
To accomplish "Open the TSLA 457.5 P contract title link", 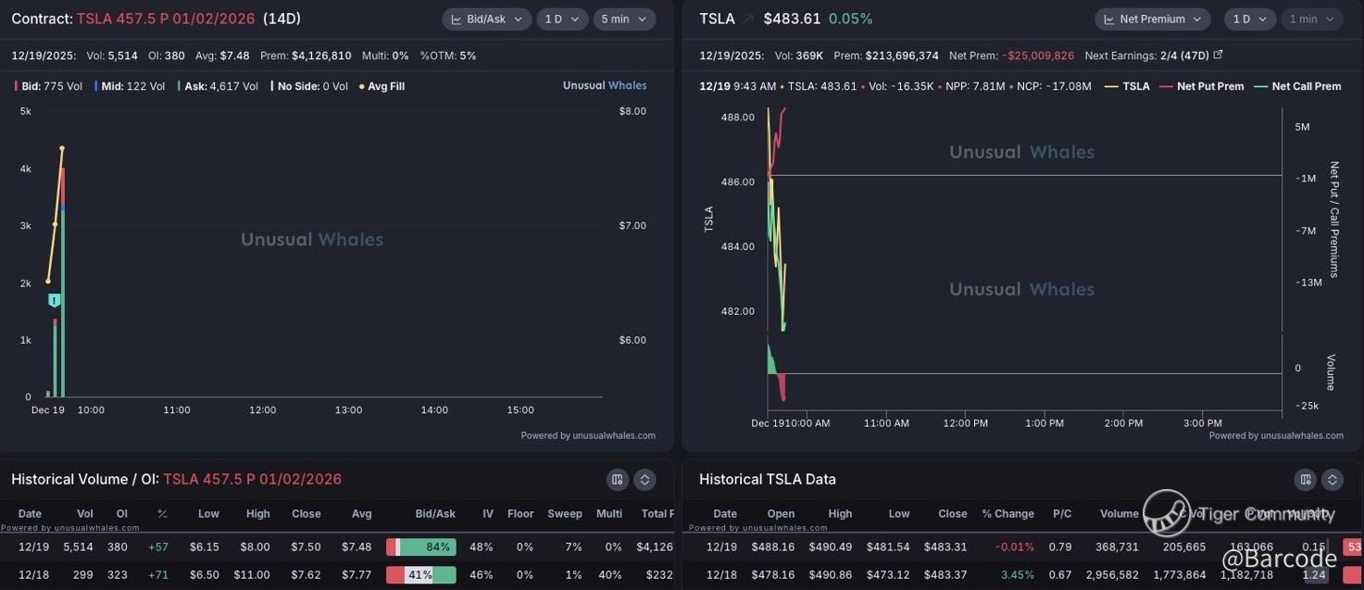I will (x=166, y=19).
